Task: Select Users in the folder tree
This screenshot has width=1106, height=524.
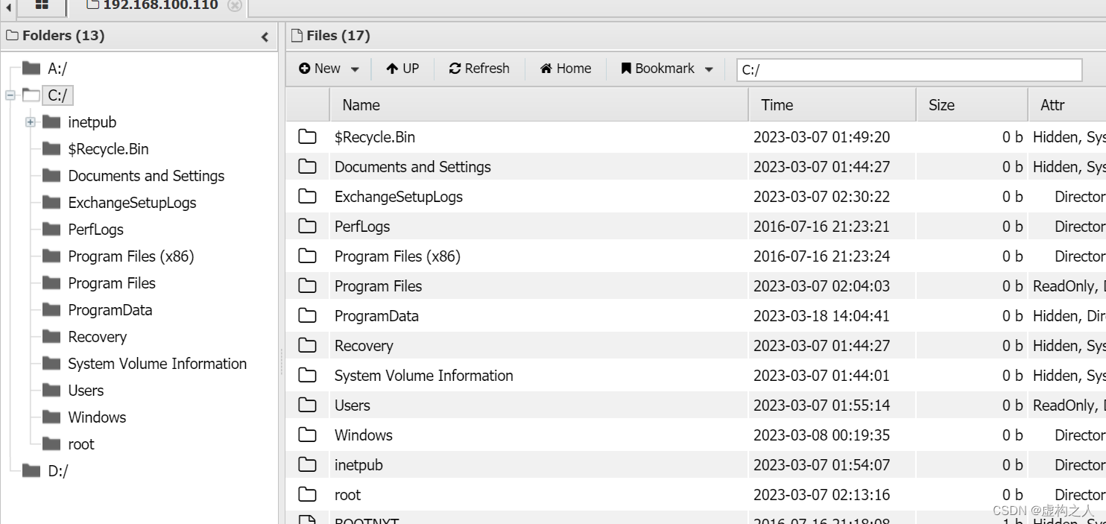Action: (86, 391)
